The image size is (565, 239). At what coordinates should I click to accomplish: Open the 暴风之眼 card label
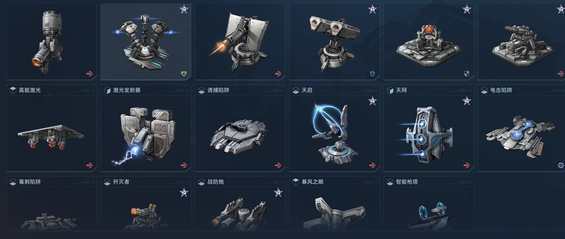point(312,181)
